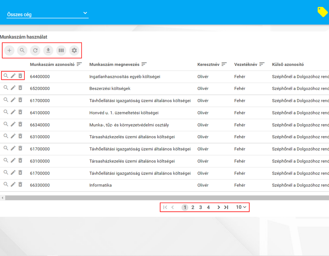Delete the 64400000 row
The width and height of the screenshot is (329, 256).
(20, 76)
